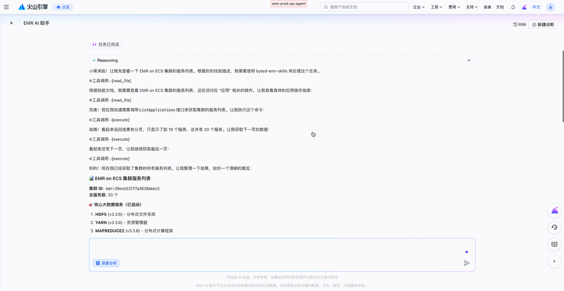Collapse the Reasoning section

pos(282,60)
